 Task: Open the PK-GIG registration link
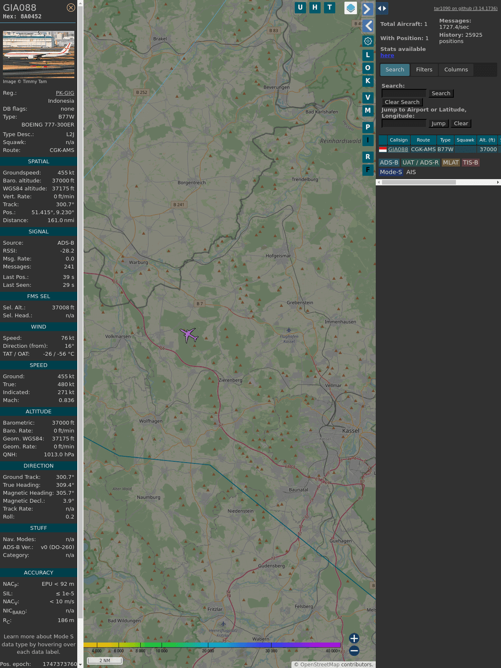tap(65, 93)
